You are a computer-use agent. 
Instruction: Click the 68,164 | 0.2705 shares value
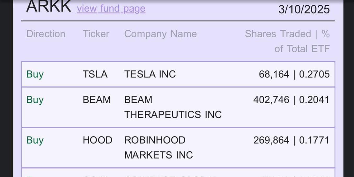pos(294,74)
